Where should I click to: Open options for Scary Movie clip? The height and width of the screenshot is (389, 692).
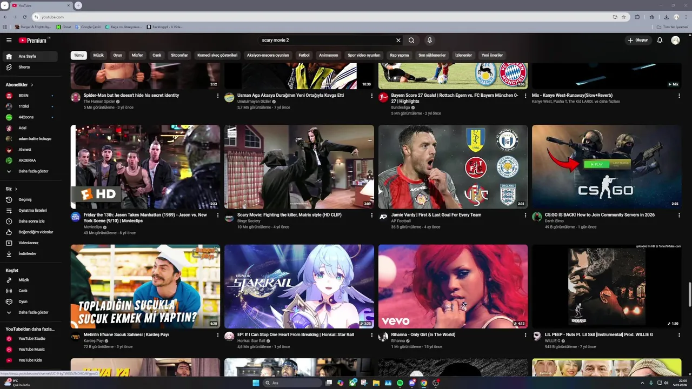(371, 215)
